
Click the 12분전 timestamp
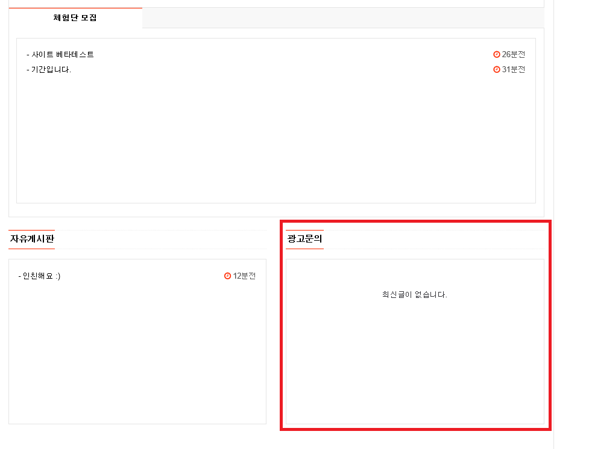244,276
